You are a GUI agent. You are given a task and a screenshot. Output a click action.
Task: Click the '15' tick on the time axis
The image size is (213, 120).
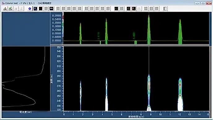tap(208, 114)
